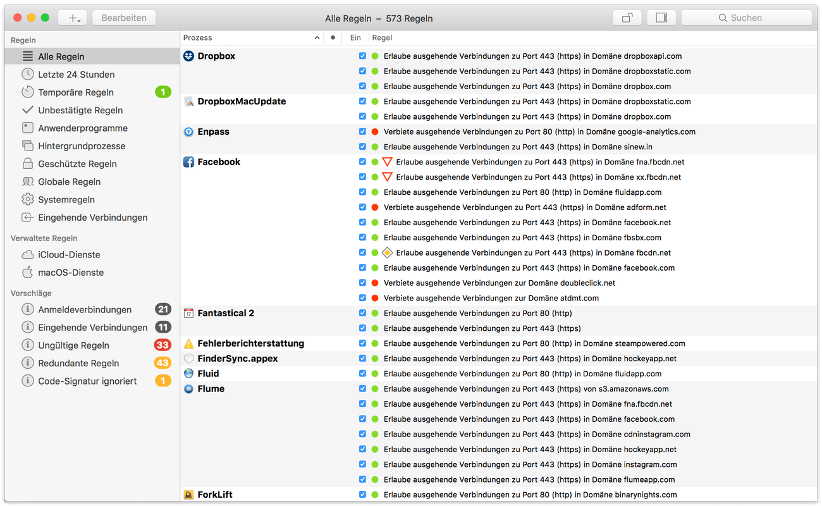Click red triangle warning on xx.fbcdn.net rule
Image resolution: width=822 pixels, height=506 pixels.
(387, 177)
